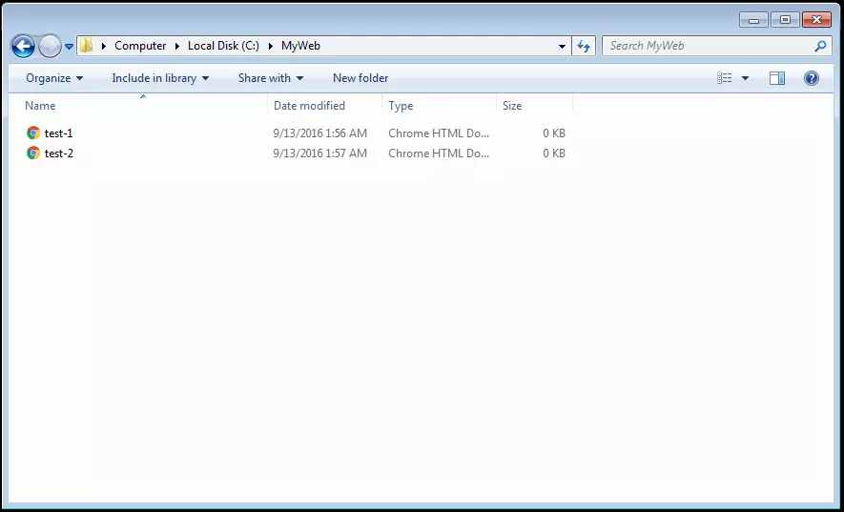Open the view options dropdown arrow
Viewport: 844px width, 512px height.
click(x=746, y=78)
